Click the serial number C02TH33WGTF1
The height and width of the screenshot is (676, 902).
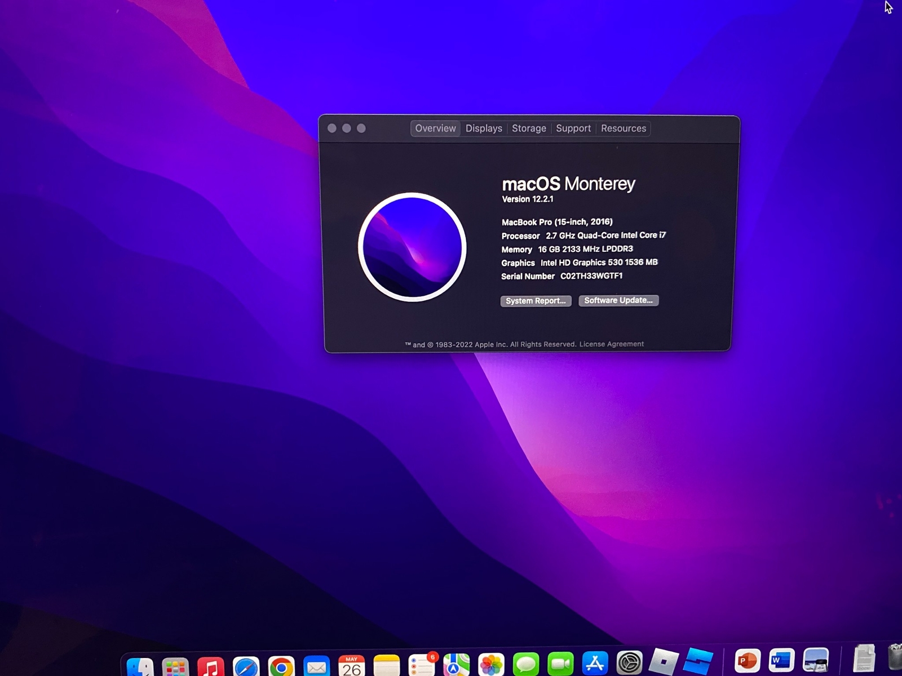click(591, 276)
